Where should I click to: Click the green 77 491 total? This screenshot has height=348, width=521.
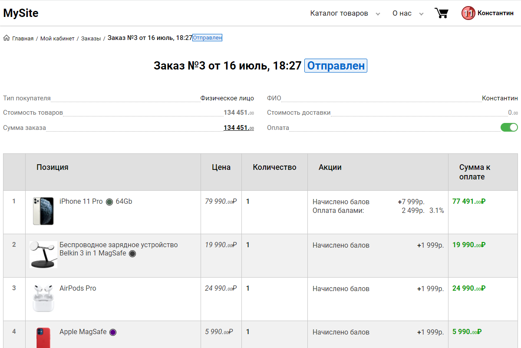(x=469, y=201)
